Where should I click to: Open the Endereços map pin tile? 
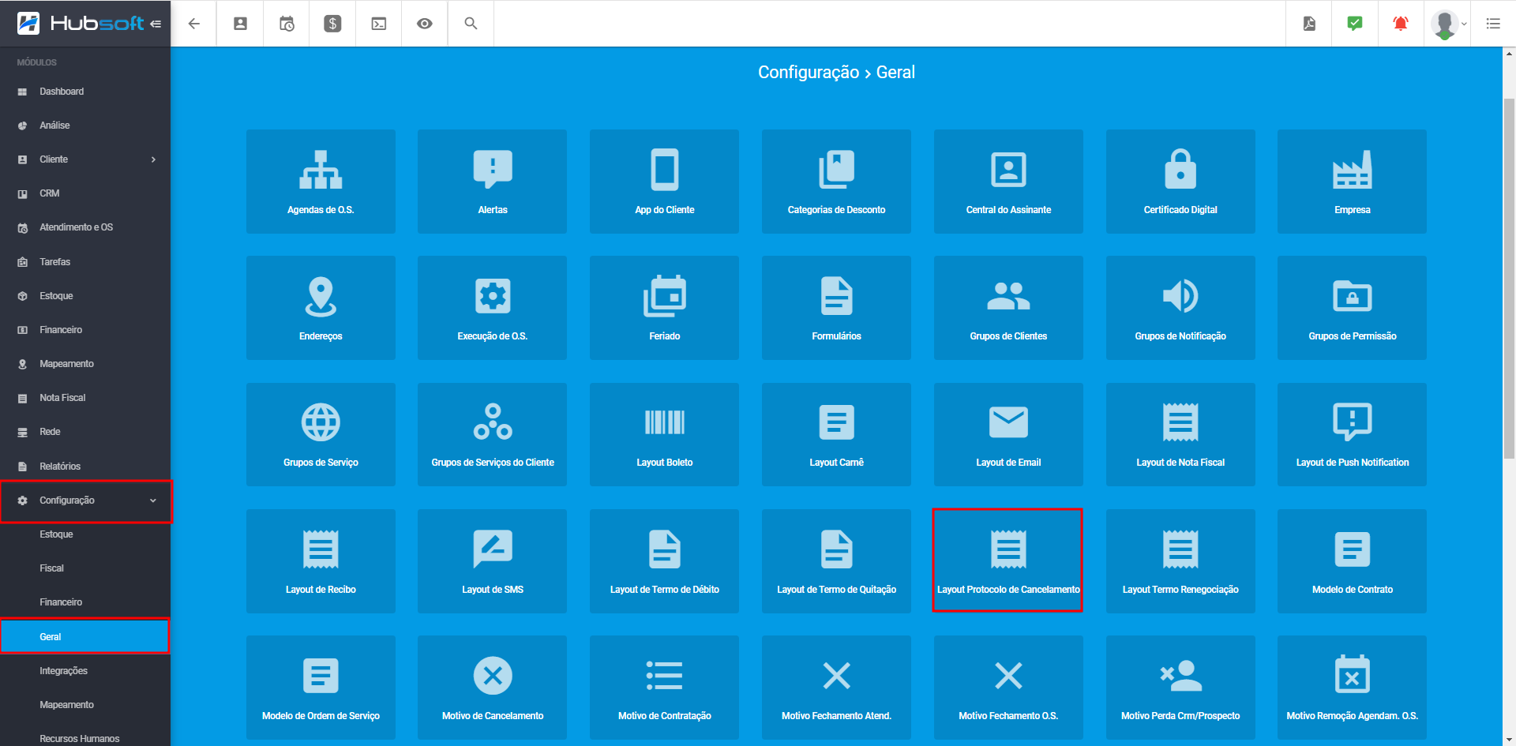pos(321,308)
